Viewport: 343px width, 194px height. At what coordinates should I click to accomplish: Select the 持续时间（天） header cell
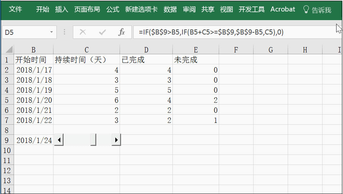pyautogui.click(x=87, y=60)
